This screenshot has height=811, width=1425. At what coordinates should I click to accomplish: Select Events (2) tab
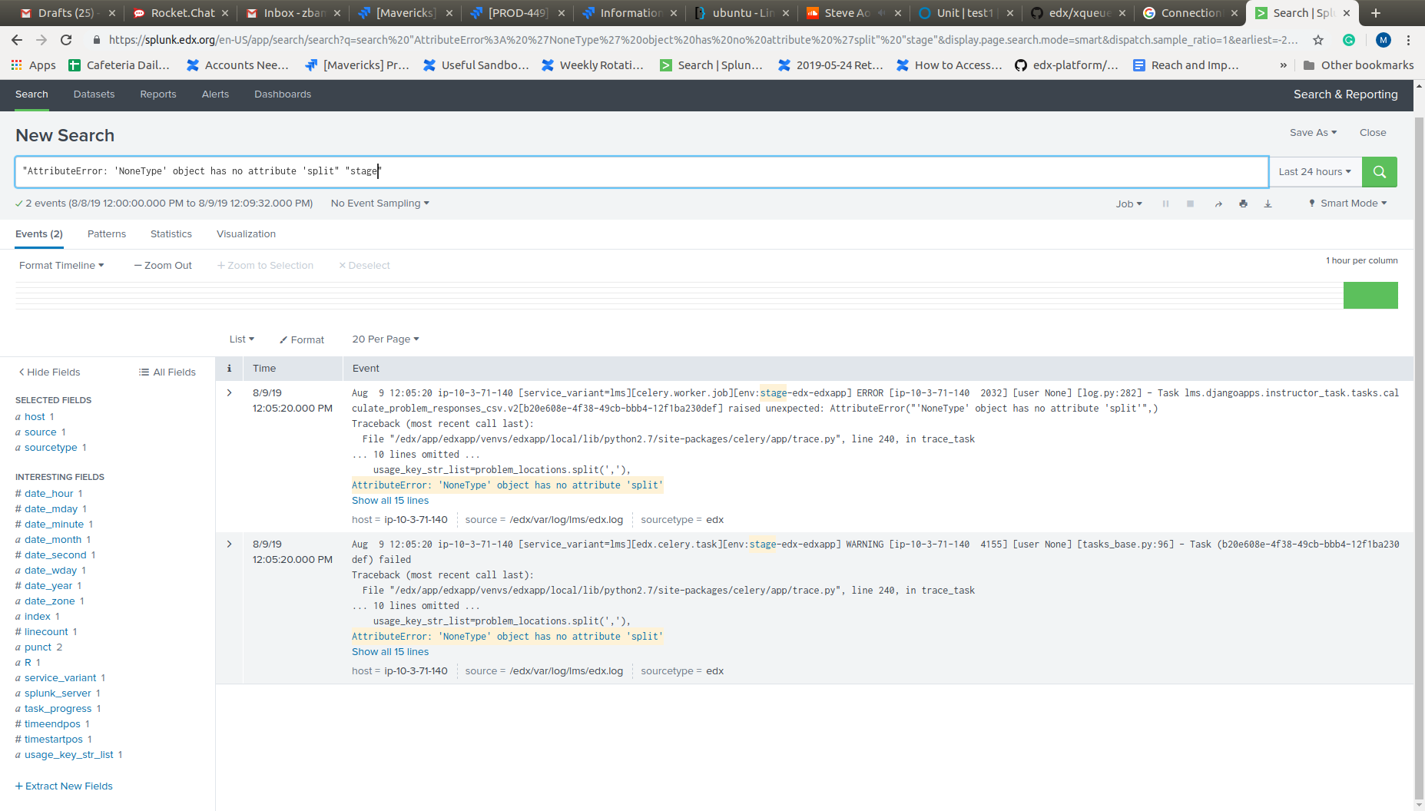39,234
